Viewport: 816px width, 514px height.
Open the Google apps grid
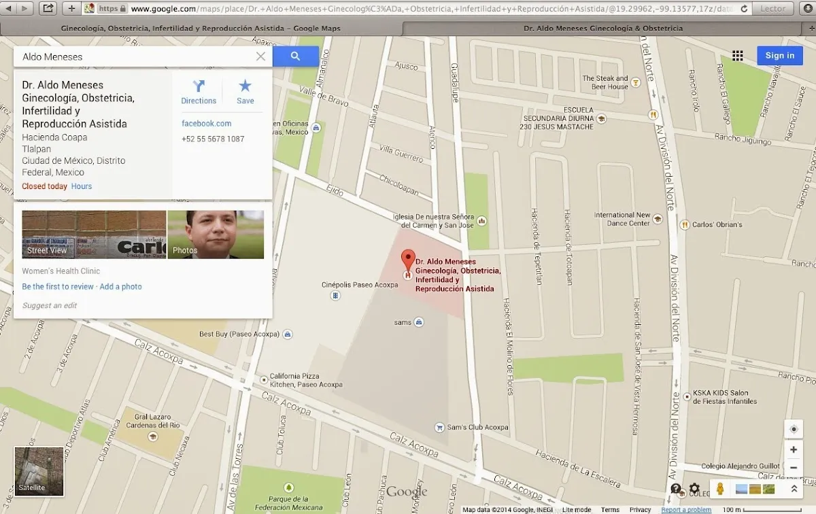(x=738, y=56)
